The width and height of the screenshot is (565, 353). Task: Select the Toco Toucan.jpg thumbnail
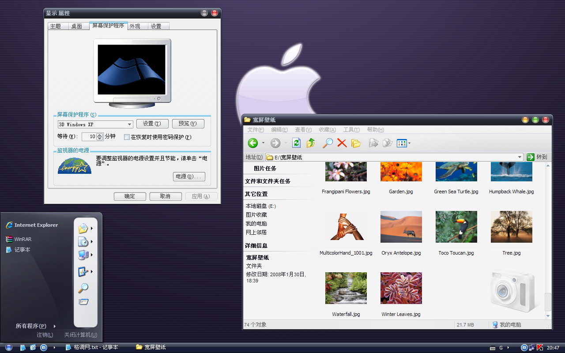456,227
